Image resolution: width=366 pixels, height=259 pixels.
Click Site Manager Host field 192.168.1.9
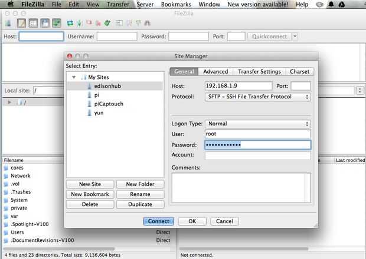238,86
